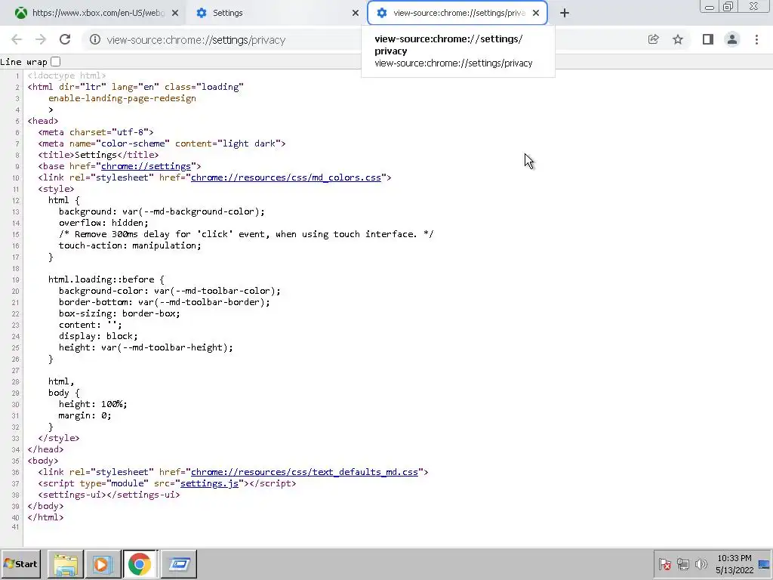Minimize the Chrome window

pos(710,7)
